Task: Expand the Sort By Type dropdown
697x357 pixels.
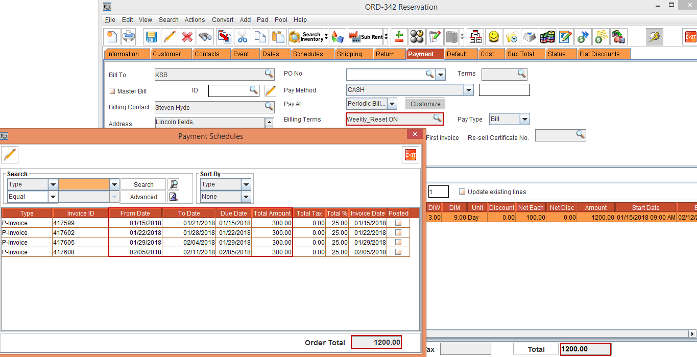Action: point(246,184)
